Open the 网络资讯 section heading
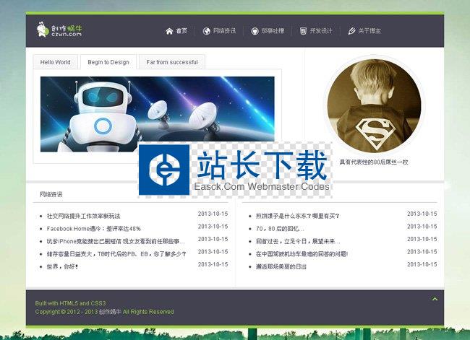The image size is (470, 340). pos(51,194)
